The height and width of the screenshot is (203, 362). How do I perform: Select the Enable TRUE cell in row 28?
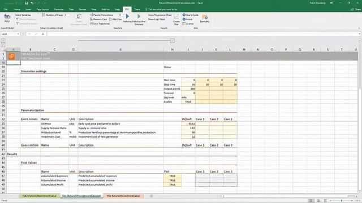pyautogui.click(x=188, y=101)
